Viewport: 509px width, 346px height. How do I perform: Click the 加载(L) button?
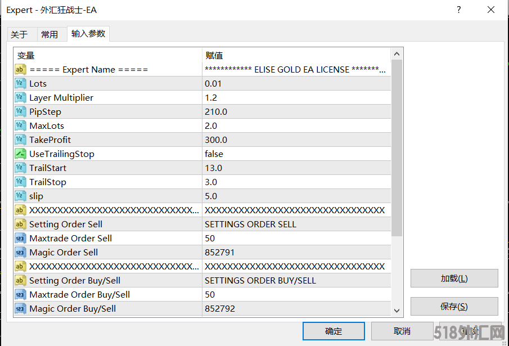(454, 278)
